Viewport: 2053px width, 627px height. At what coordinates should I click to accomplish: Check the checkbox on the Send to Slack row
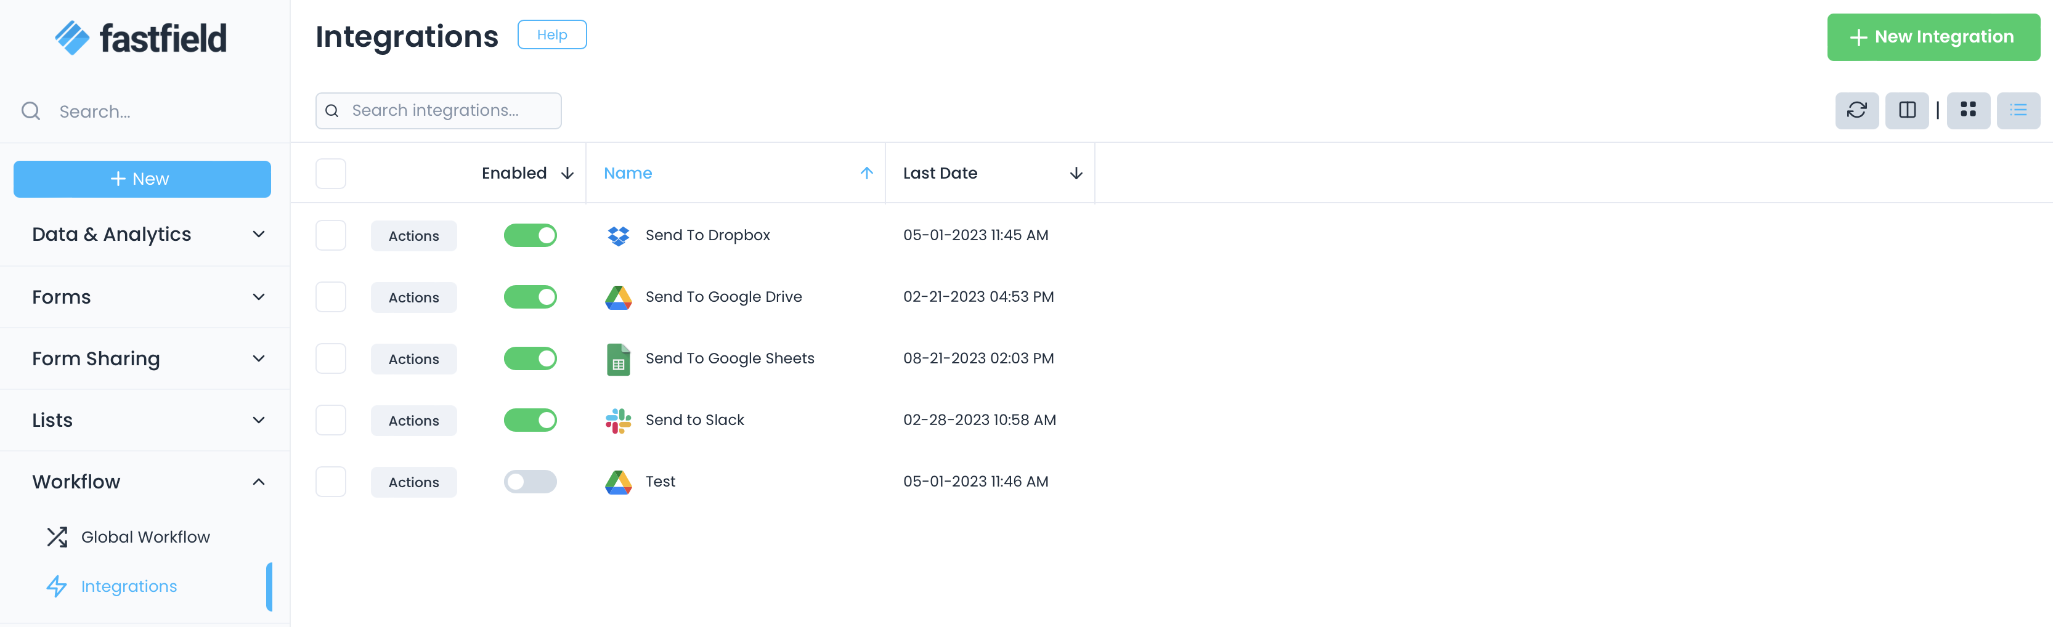(330, 420)
